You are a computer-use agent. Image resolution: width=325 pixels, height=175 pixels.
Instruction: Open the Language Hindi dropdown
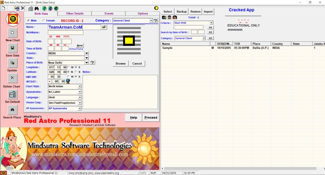tap(80, 97)
